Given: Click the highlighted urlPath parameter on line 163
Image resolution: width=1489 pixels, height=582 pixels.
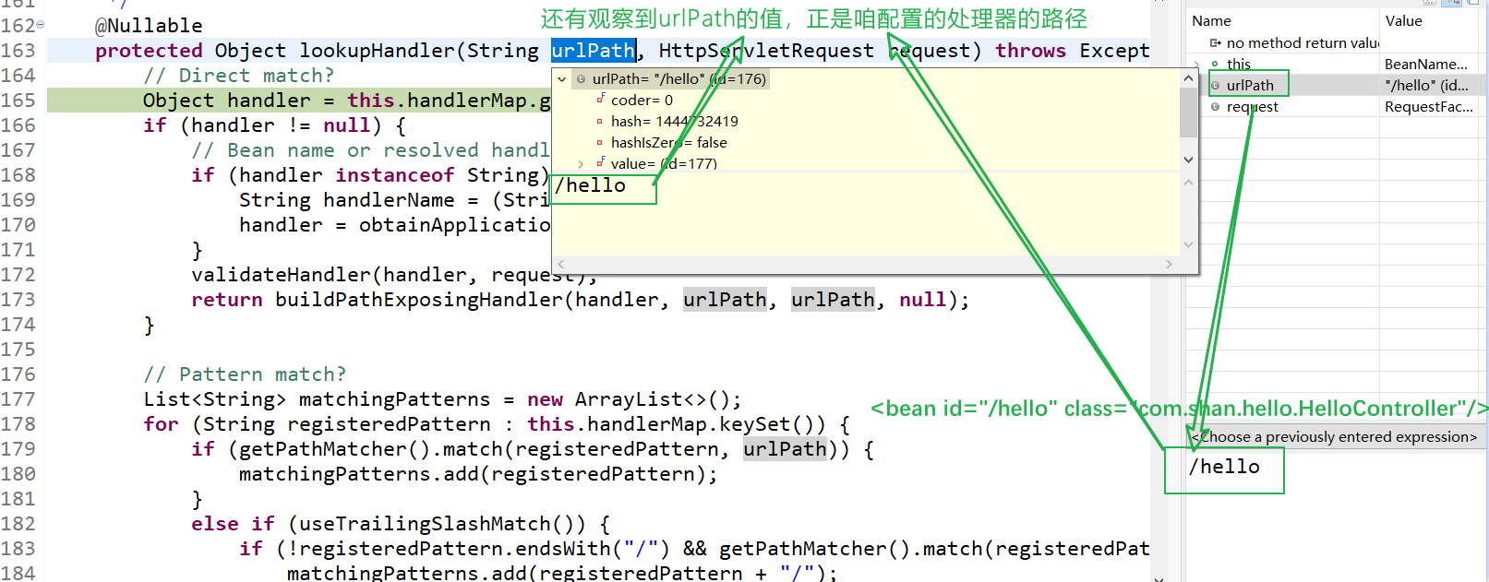Looking at the screenshot, I should [594, 51].
